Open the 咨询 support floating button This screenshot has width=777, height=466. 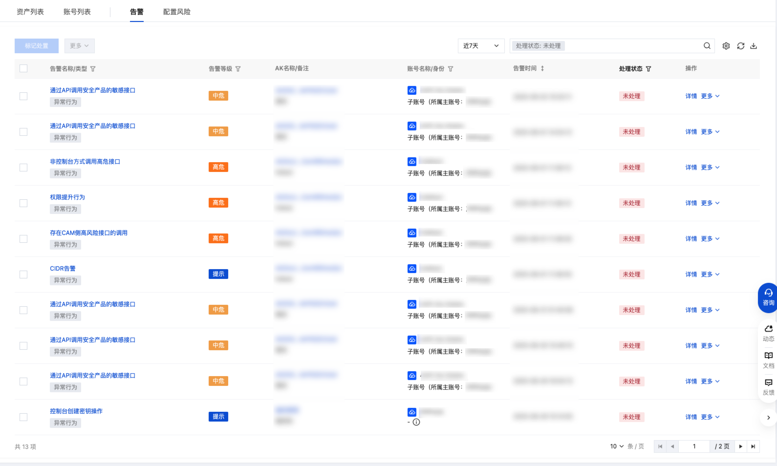(768, 297)
